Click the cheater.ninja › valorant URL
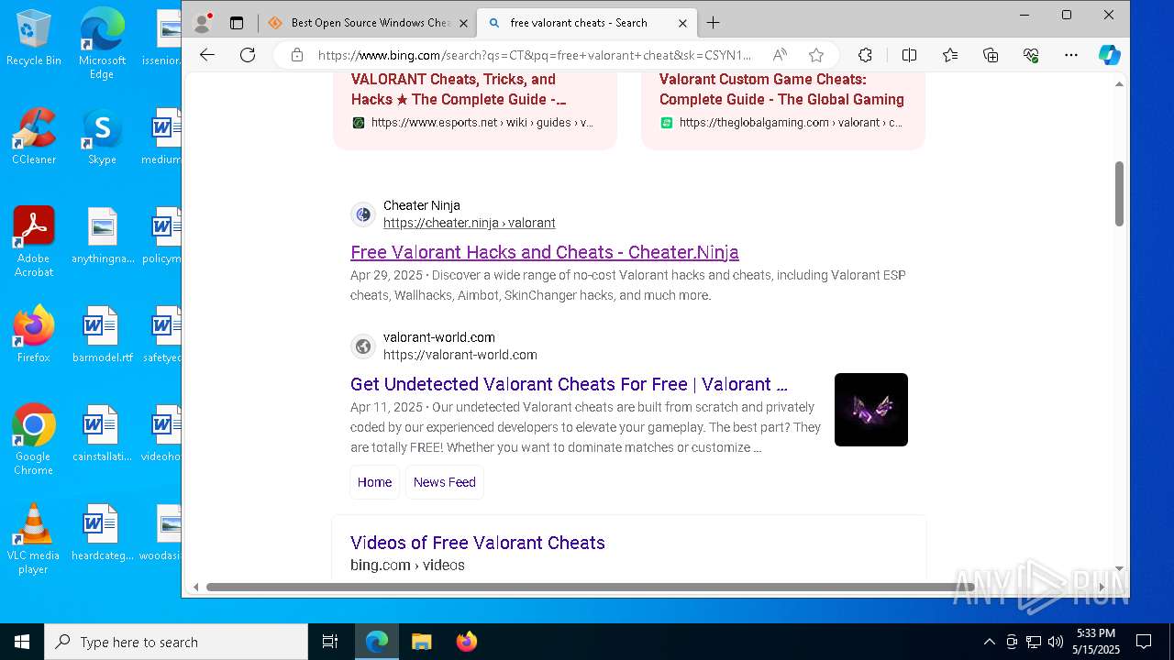1174x660 pixels. coord(470,223)
